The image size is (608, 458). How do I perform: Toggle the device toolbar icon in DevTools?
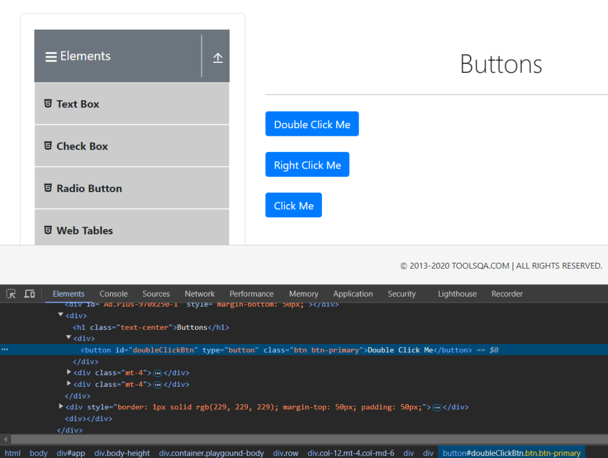point(29,294)
